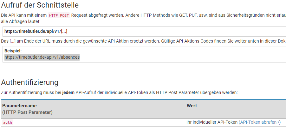Click the Authentifizierung heading
This screenshot has width=286, height=130.
point(30,82)
